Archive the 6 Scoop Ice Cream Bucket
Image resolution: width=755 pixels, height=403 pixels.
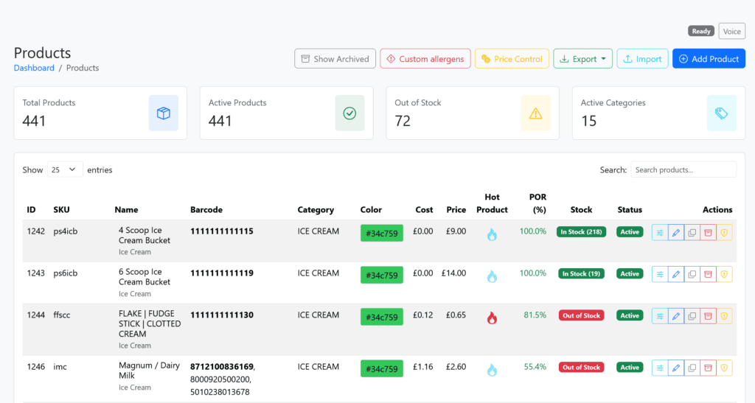[x=708, y=274]
